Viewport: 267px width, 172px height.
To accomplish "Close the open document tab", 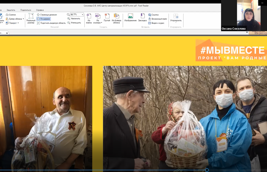I will [7, 33].
